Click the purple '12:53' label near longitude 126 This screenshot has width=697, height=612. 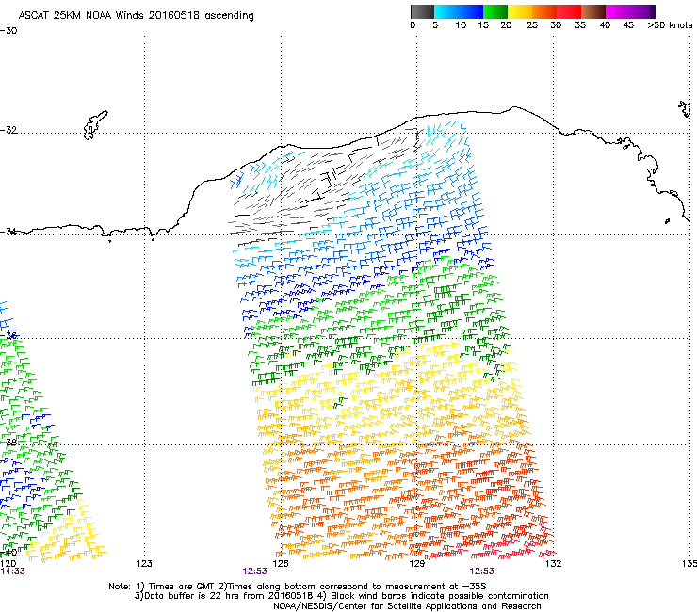[254, 572]
